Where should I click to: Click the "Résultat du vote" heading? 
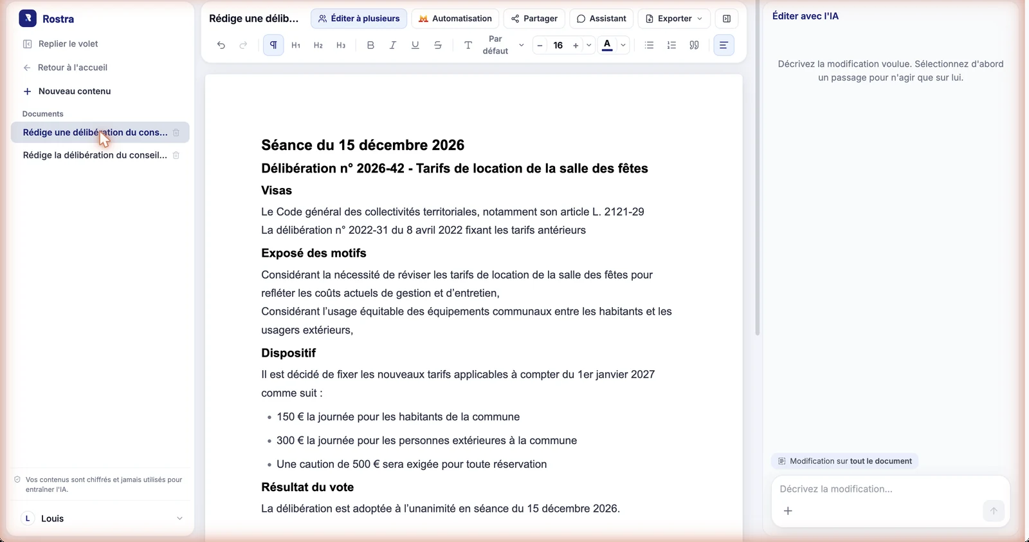(307, 487)
